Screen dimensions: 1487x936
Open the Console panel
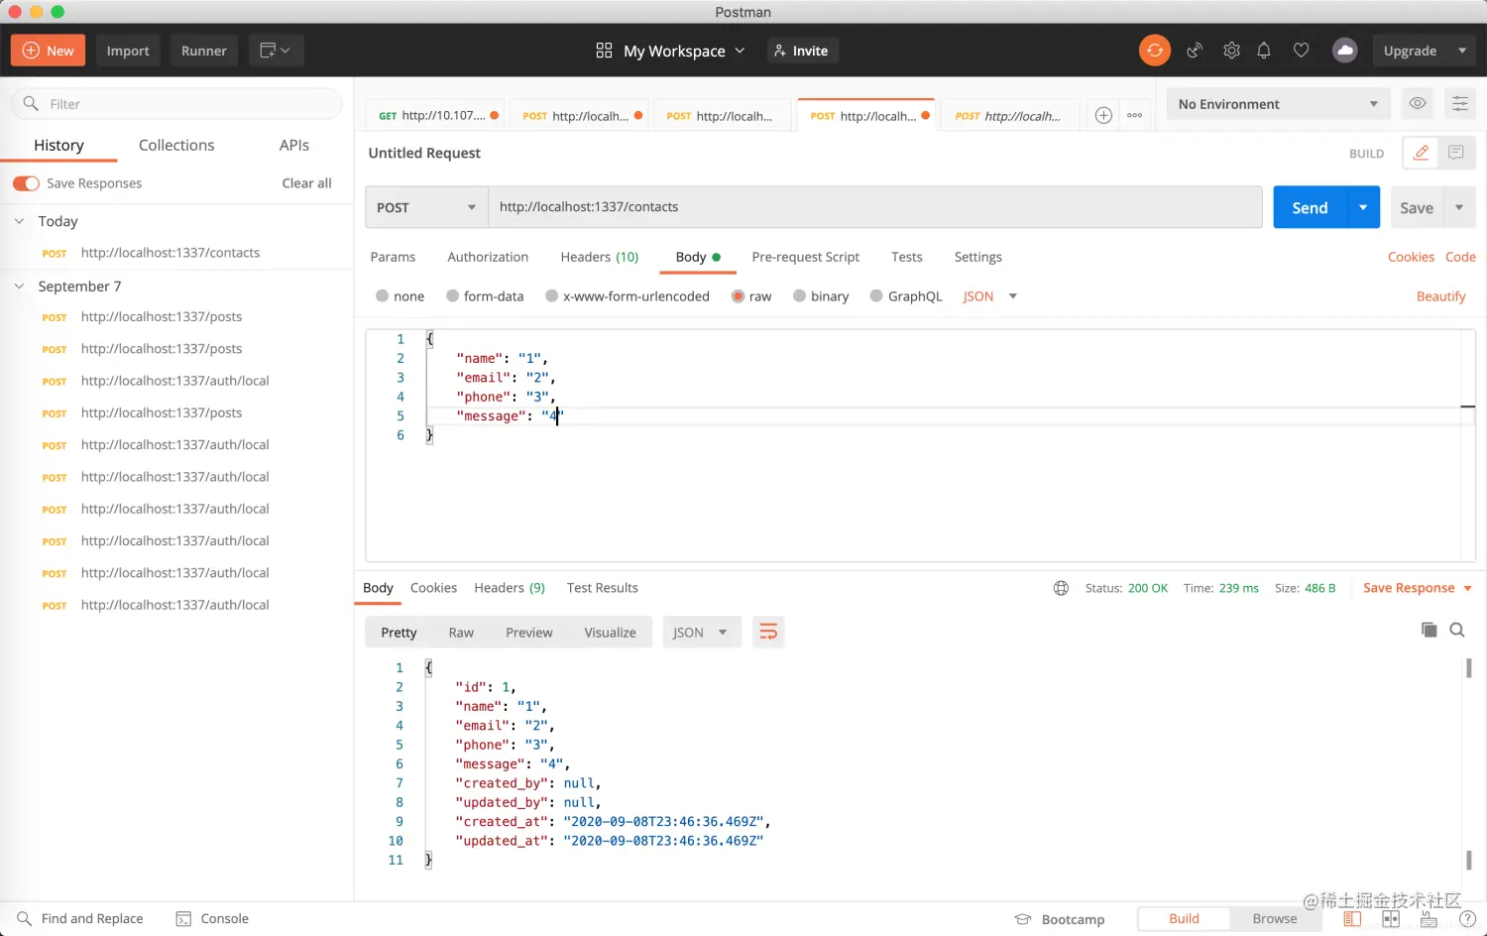[x=212, y=919]
